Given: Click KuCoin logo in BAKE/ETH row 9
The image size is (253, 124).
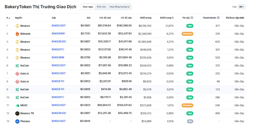Looking at the screenshot, I should [17, 89].
